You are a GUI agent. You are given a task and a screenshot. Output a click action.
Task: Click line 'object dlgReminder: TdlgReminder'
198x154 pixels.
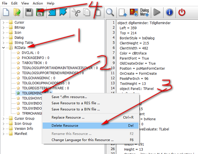(144, 23)
